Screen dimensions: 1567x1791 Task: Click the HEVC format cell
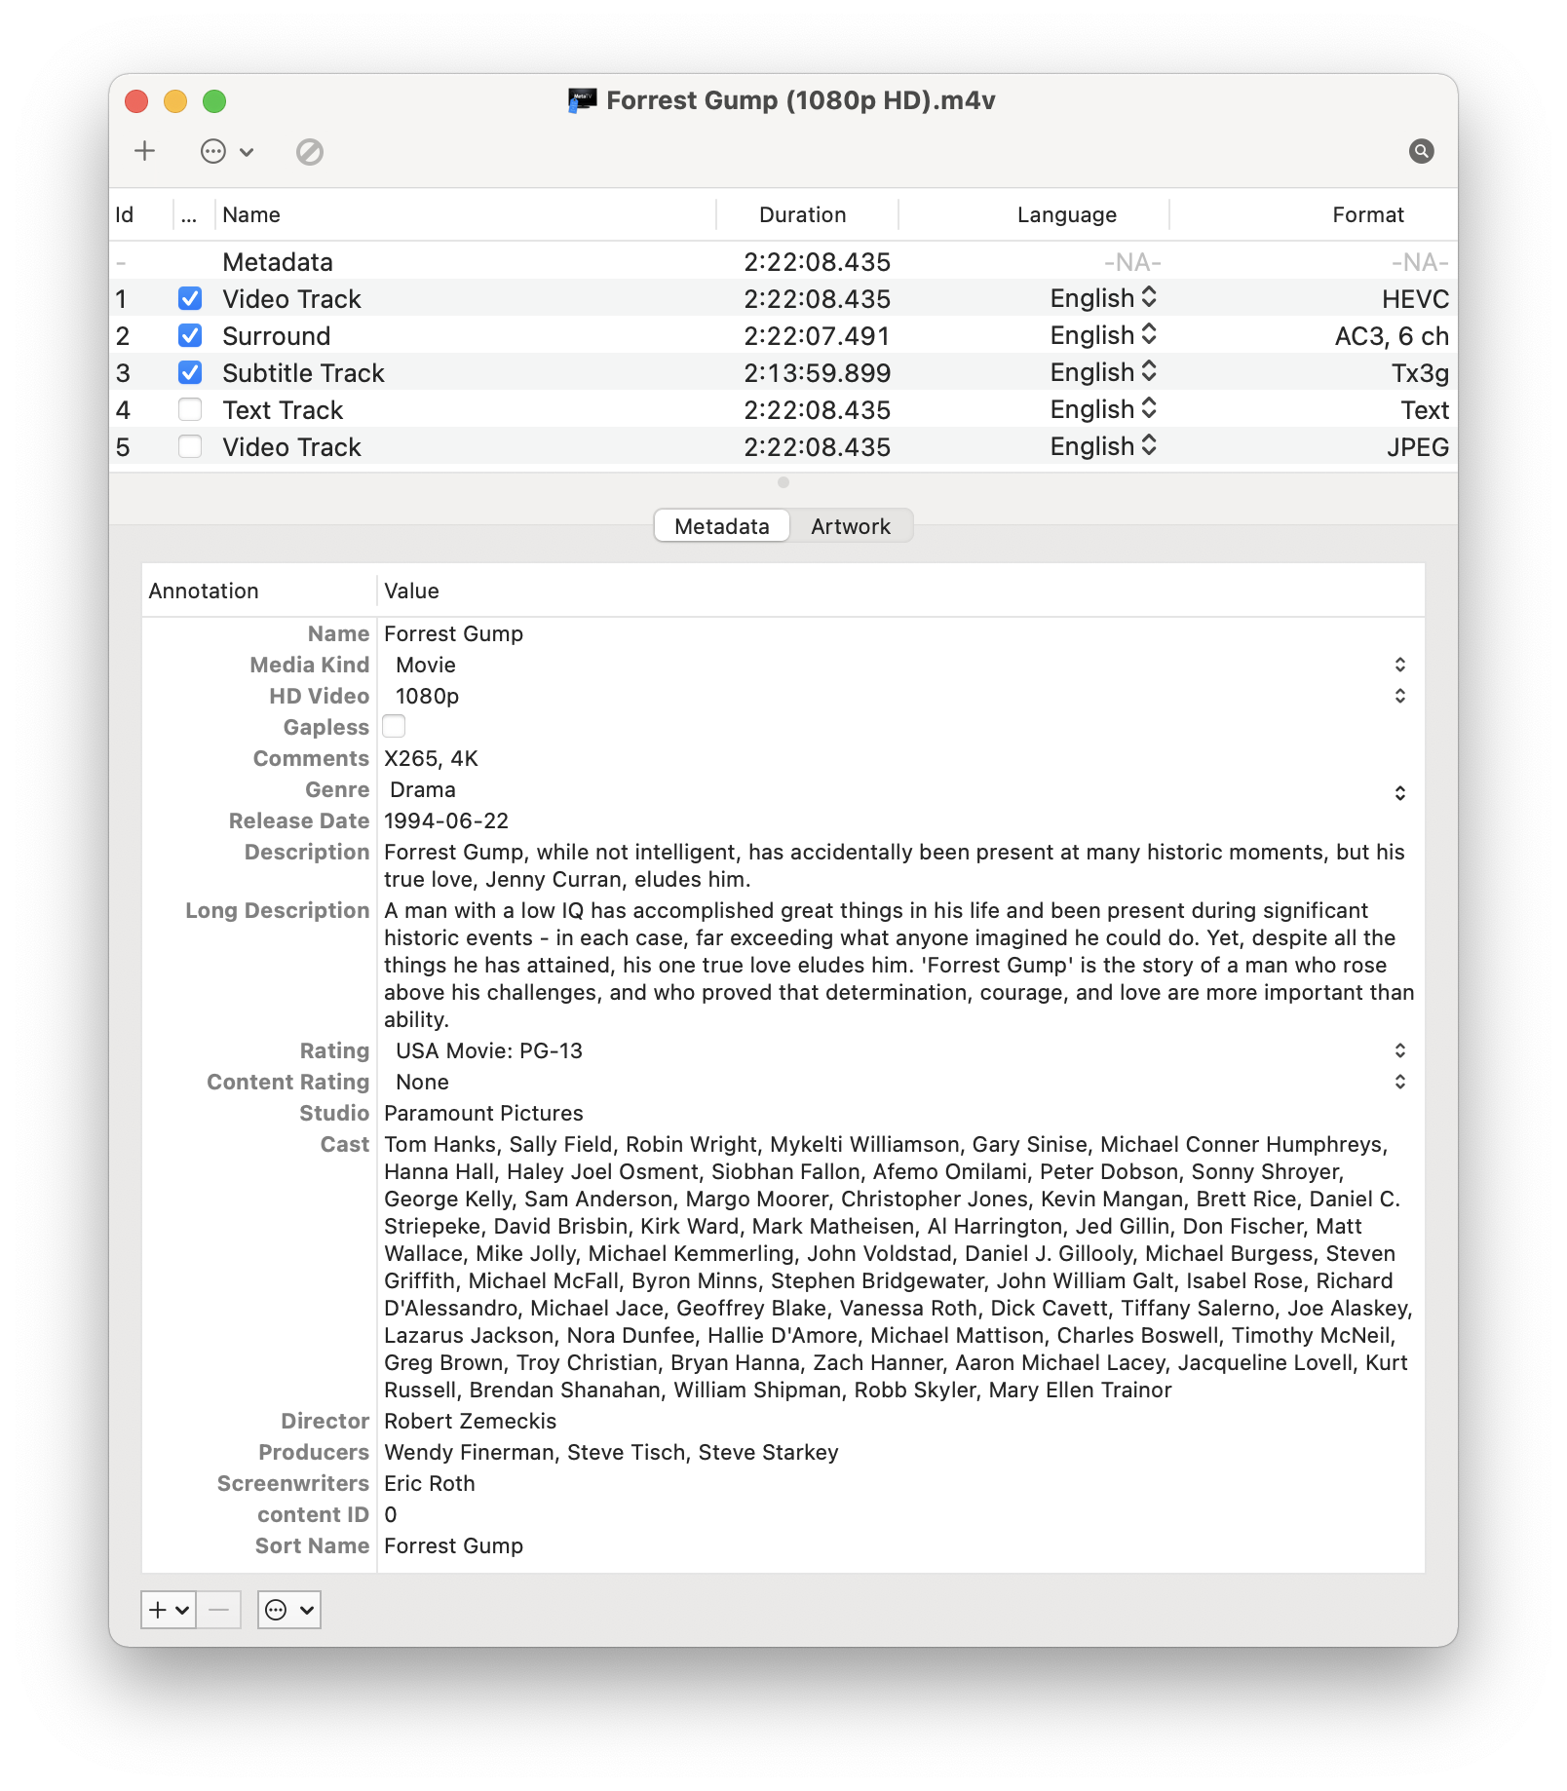[1415, 298]
